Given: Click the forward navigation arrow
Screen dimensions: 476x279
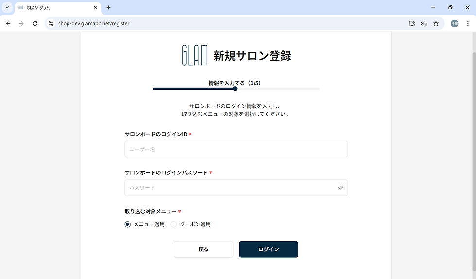Looking at the screenshot, I should click(x=21, y=23).
